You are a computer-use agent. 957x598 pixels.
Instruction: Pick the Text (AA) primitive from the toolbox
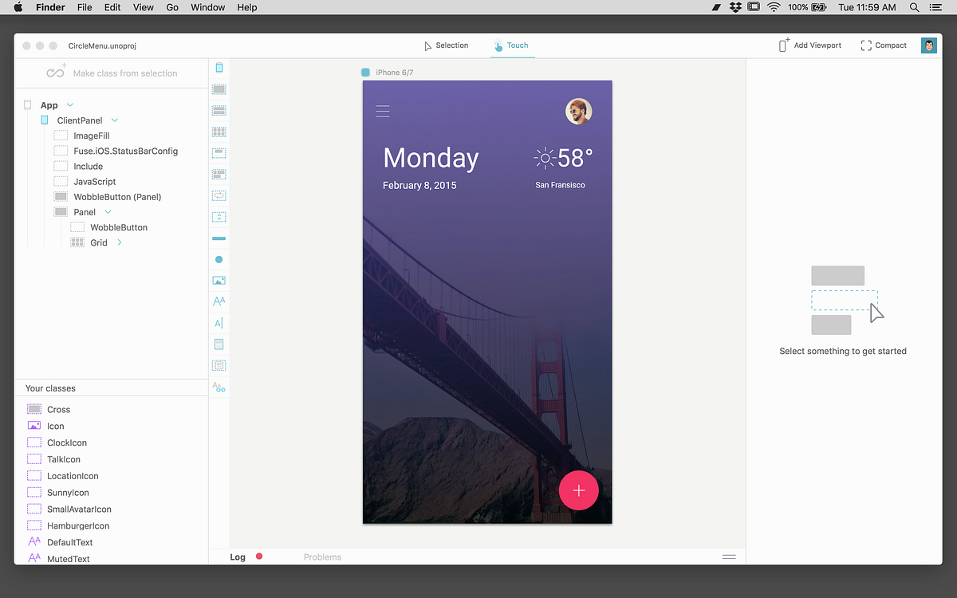219,301
